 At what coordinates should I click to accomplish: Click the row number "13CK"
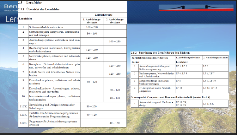pyautogui.click(x=23, y=123)
